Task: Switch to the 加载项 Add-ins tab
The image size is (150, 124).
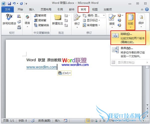Action: [108, 9]
